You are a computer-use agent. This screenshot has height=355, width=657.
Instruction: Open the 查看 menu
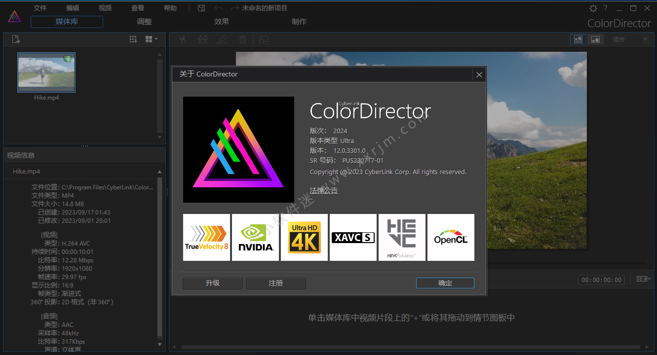138,8
